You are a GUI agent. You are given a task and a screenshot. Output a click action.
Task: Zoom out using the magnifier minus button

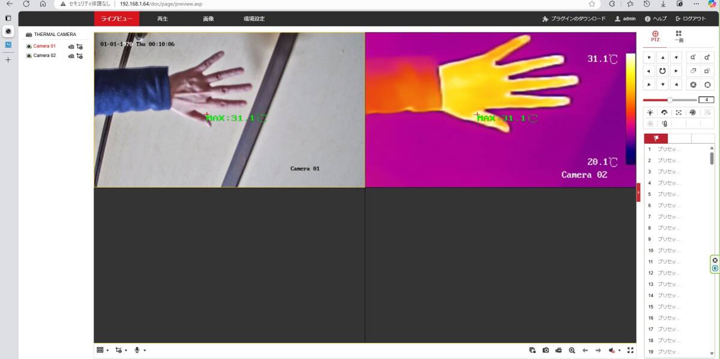click(x=693, y=58)
